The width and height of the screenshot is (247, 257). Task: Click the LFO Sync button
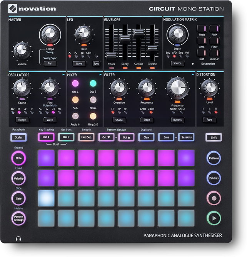pos(96,64)
